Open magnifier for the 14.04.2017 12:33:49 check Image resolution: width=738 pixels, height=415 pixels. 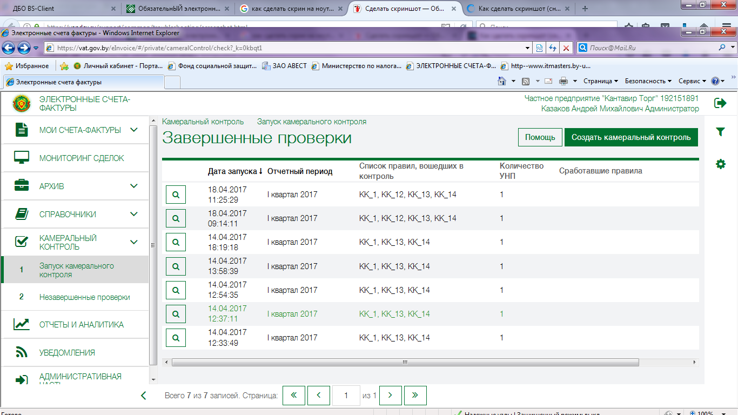coord(176,338)
